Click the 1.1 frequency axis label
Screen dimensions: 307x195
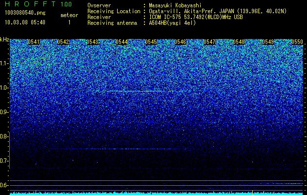(x=4, y=63)
